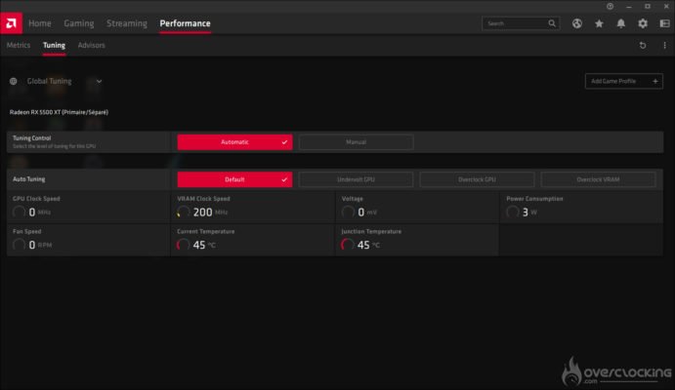This screenshot has height=390, width=675.
Task: Click the help icon in title bar
Action: click(x=610, y=7)
